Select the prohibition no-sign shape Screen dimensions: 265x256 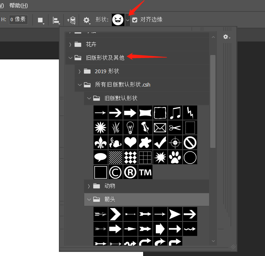[190, 142]
